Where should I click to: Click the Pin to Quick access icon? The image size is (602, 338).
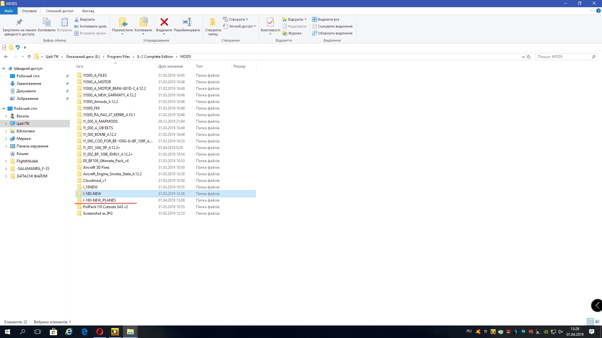click(x=19, y=22)
